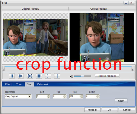Click the left timeline trim handle
The image size is (137, 114).
click(3, 70)
